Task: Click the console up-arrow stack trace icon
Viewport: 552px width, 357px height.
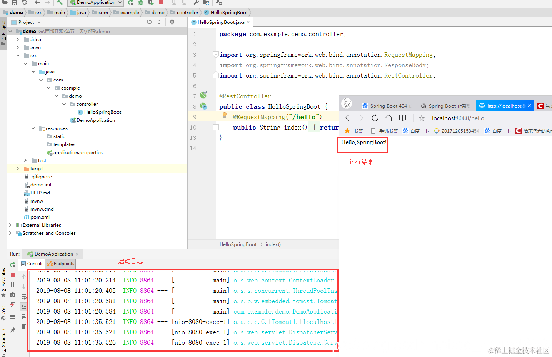Action: pos(24,277)
